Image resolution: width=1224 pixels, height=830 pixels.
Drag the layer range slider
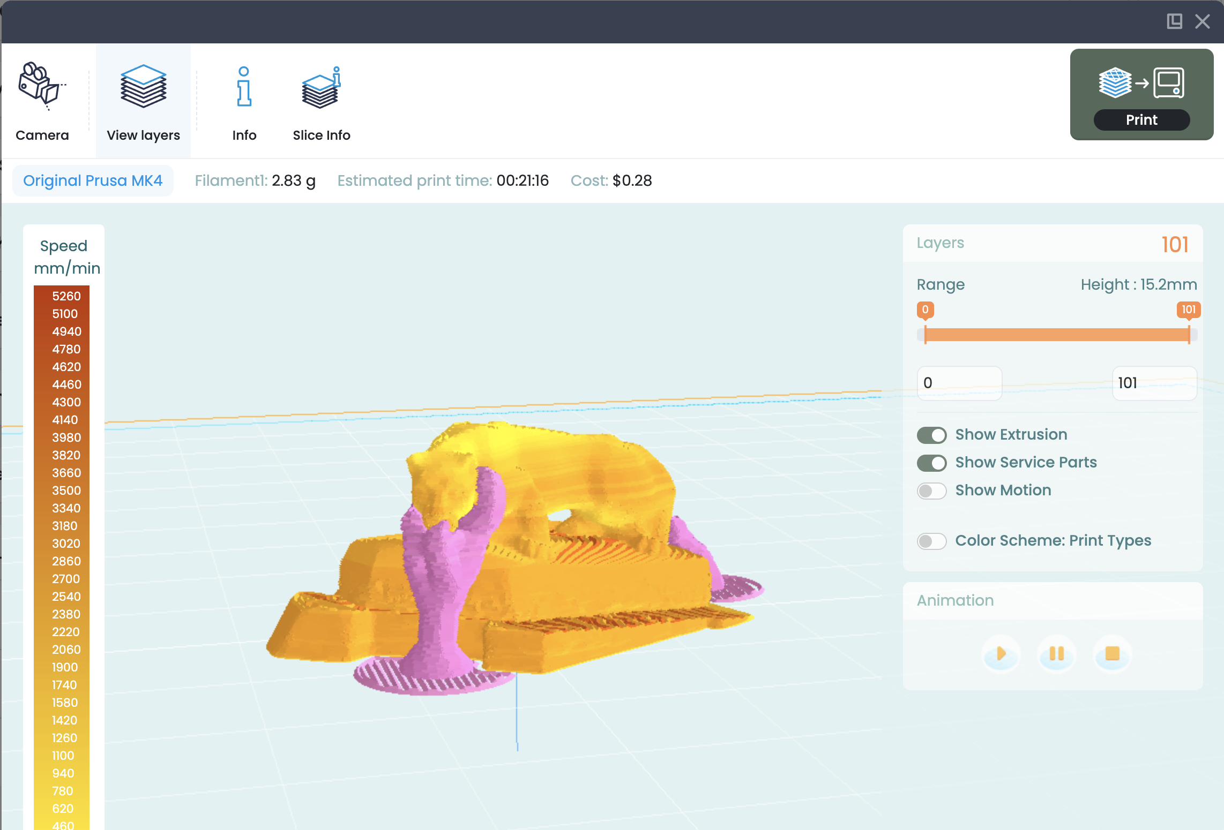point(1055,333)
